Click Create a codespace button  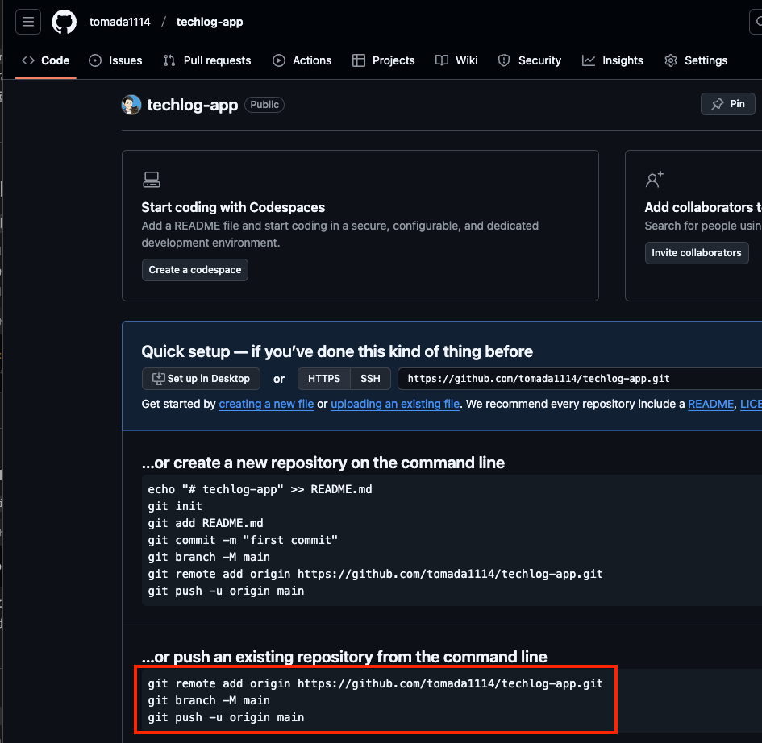194,270
